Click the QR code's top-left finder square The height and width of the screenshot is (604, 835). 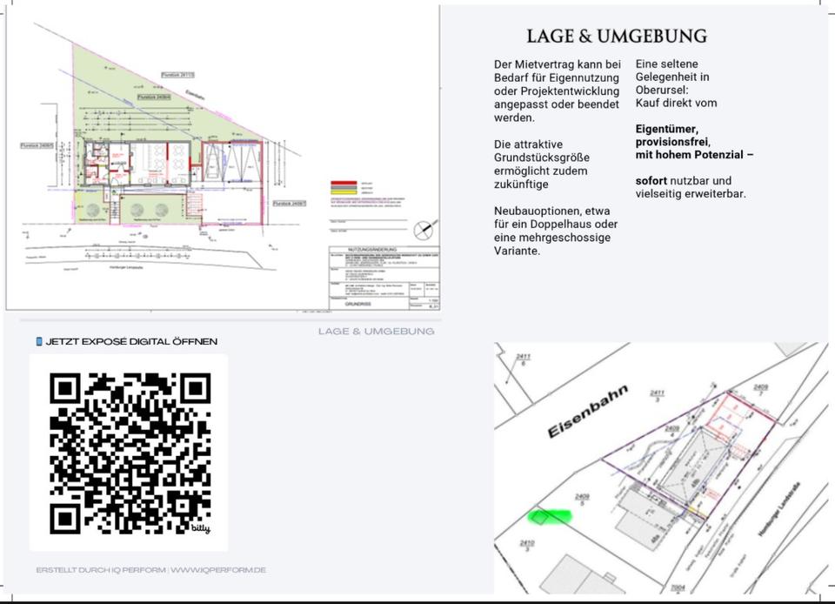(66, 390)
